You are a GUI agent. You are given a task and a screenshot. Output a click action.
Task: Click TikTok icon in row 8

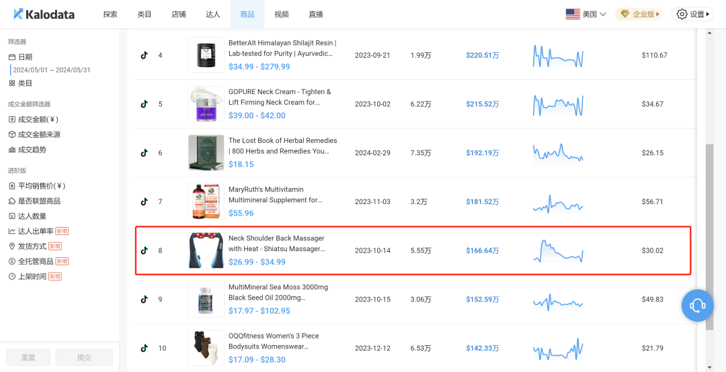(144, 250)
